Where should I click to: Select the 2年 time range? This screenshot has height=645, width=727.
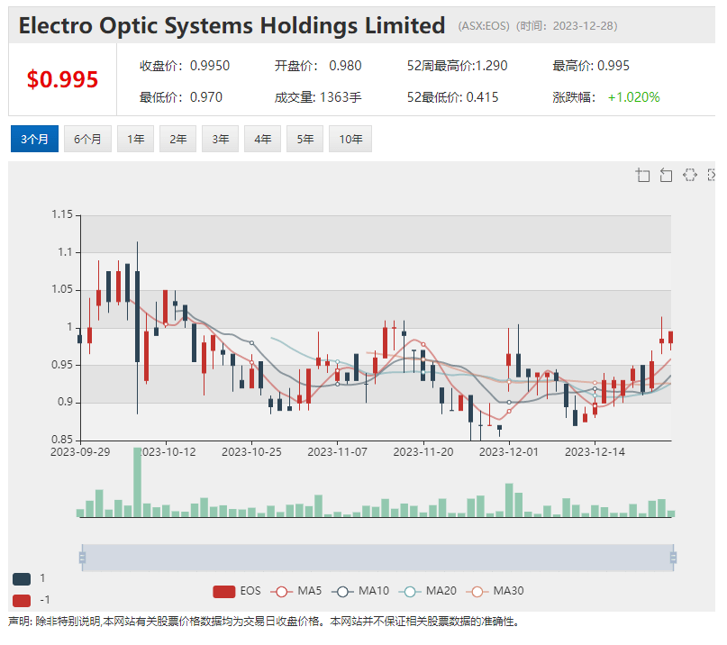(x=177, y=139)
